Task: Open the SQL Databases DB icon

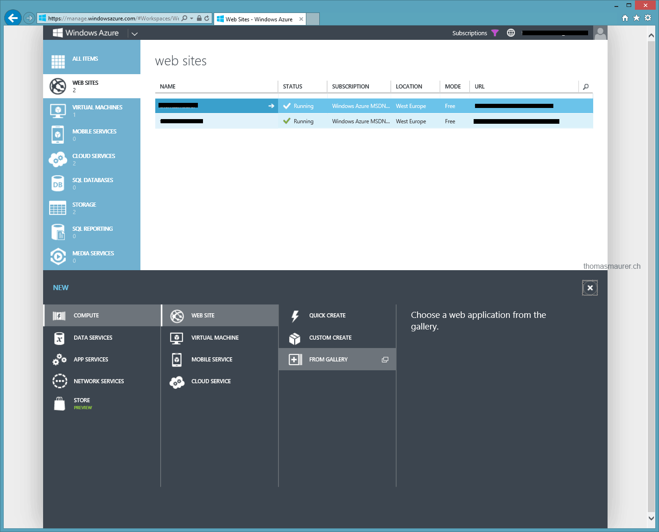Action: [58, 184]
